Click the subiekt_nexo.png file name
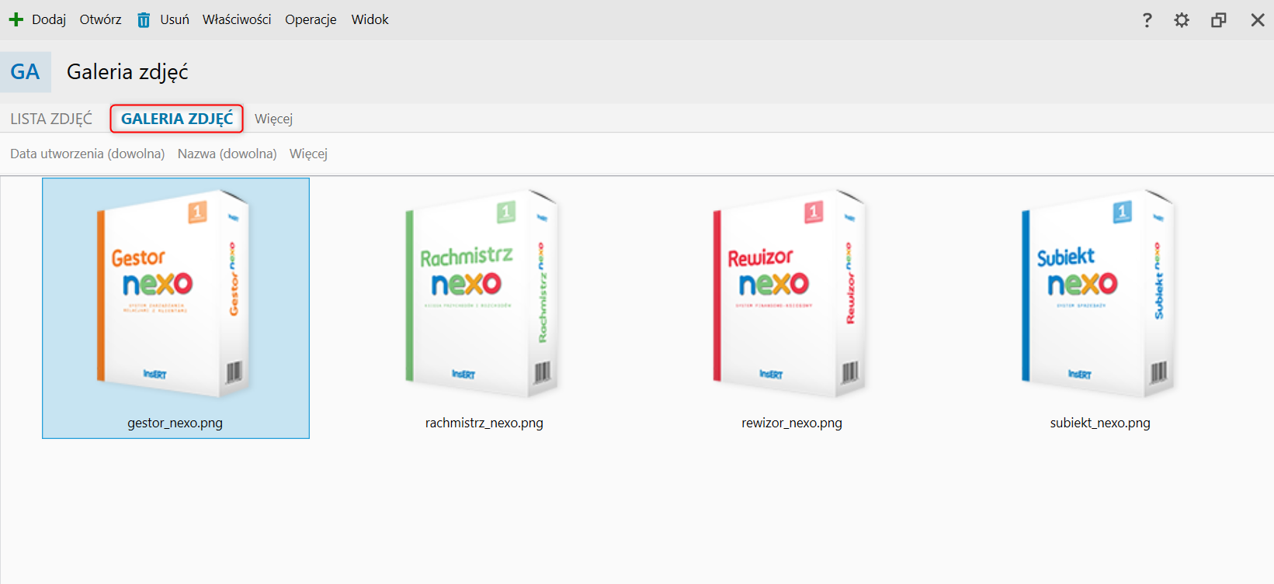 click(1100, 423)
